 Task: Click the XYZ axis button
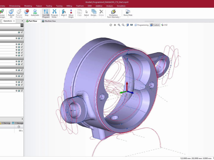[x=164, y=25]
